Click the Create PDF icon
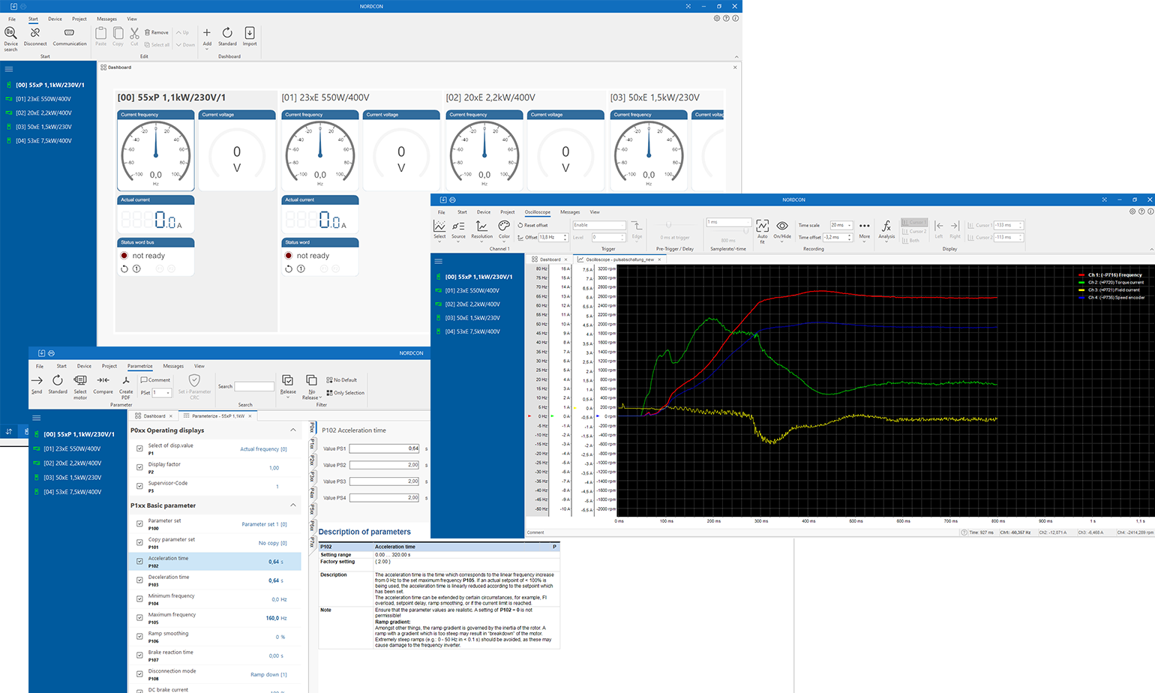This screenshot has width=1155, height=693. 126,380
